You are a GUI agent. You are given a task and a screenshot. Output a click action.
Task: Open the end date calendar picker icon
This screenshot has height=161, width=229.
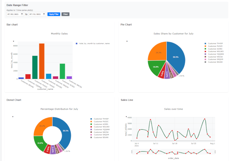[x=44, y=14]
